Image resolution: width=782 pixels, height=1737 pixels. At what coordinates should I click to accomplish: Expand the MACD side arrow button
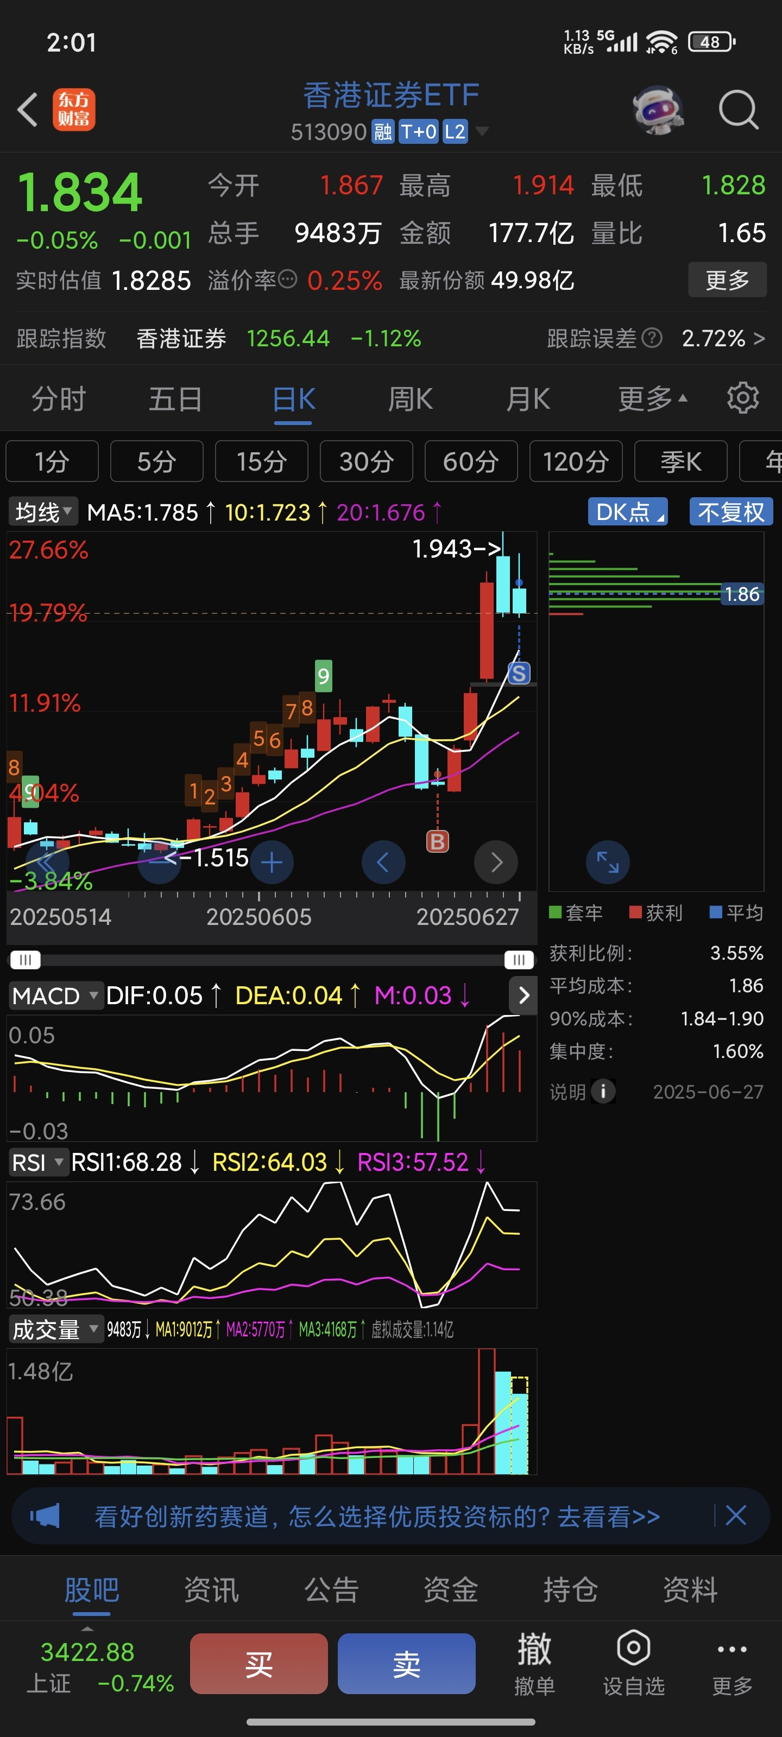(x=523, y=996)
